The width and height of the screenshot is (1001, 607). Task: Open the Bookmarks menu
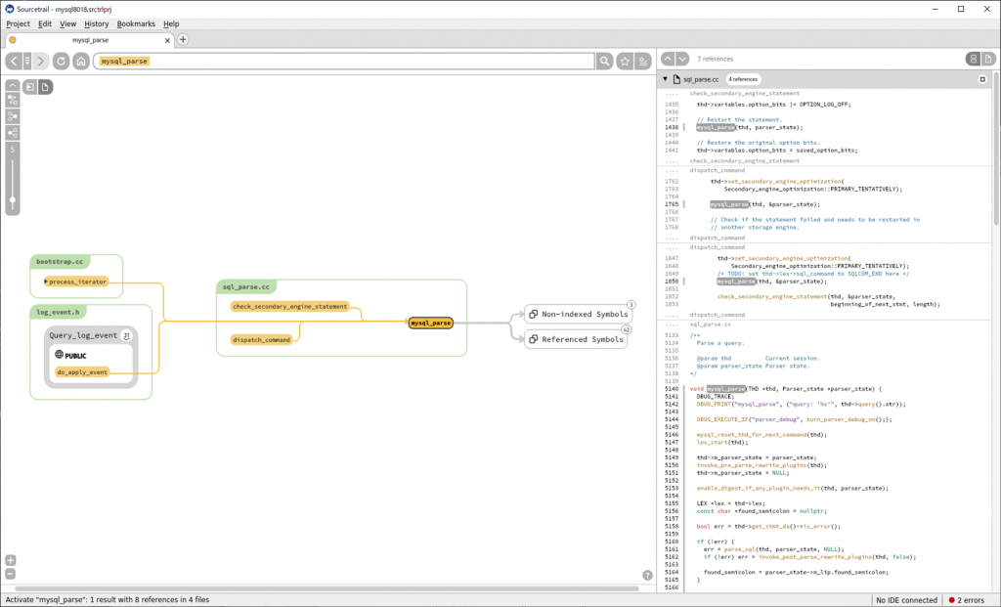click(136, 23)
